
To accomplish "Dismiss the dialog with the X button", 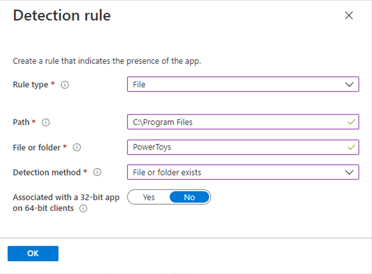I will 349,15.
